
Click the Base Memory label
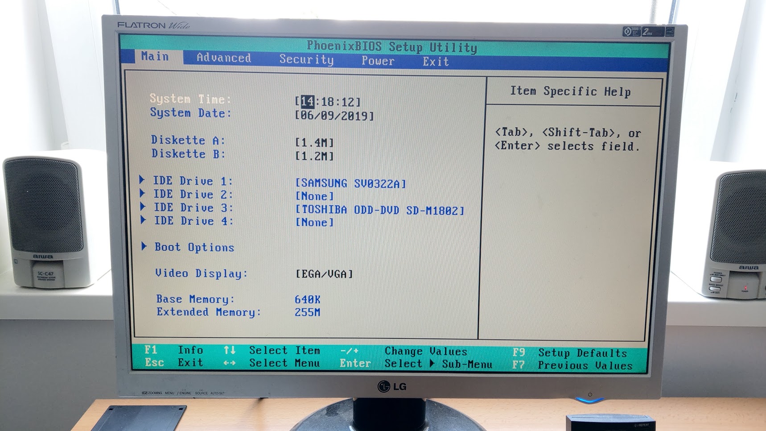(x=195, y=299)
